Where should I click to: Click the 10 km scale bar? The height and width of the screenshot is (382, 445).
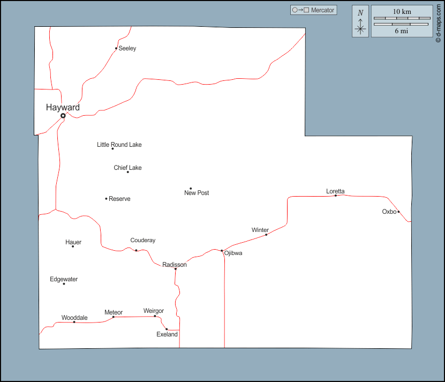pyautogui.click(x=401, y=18)
